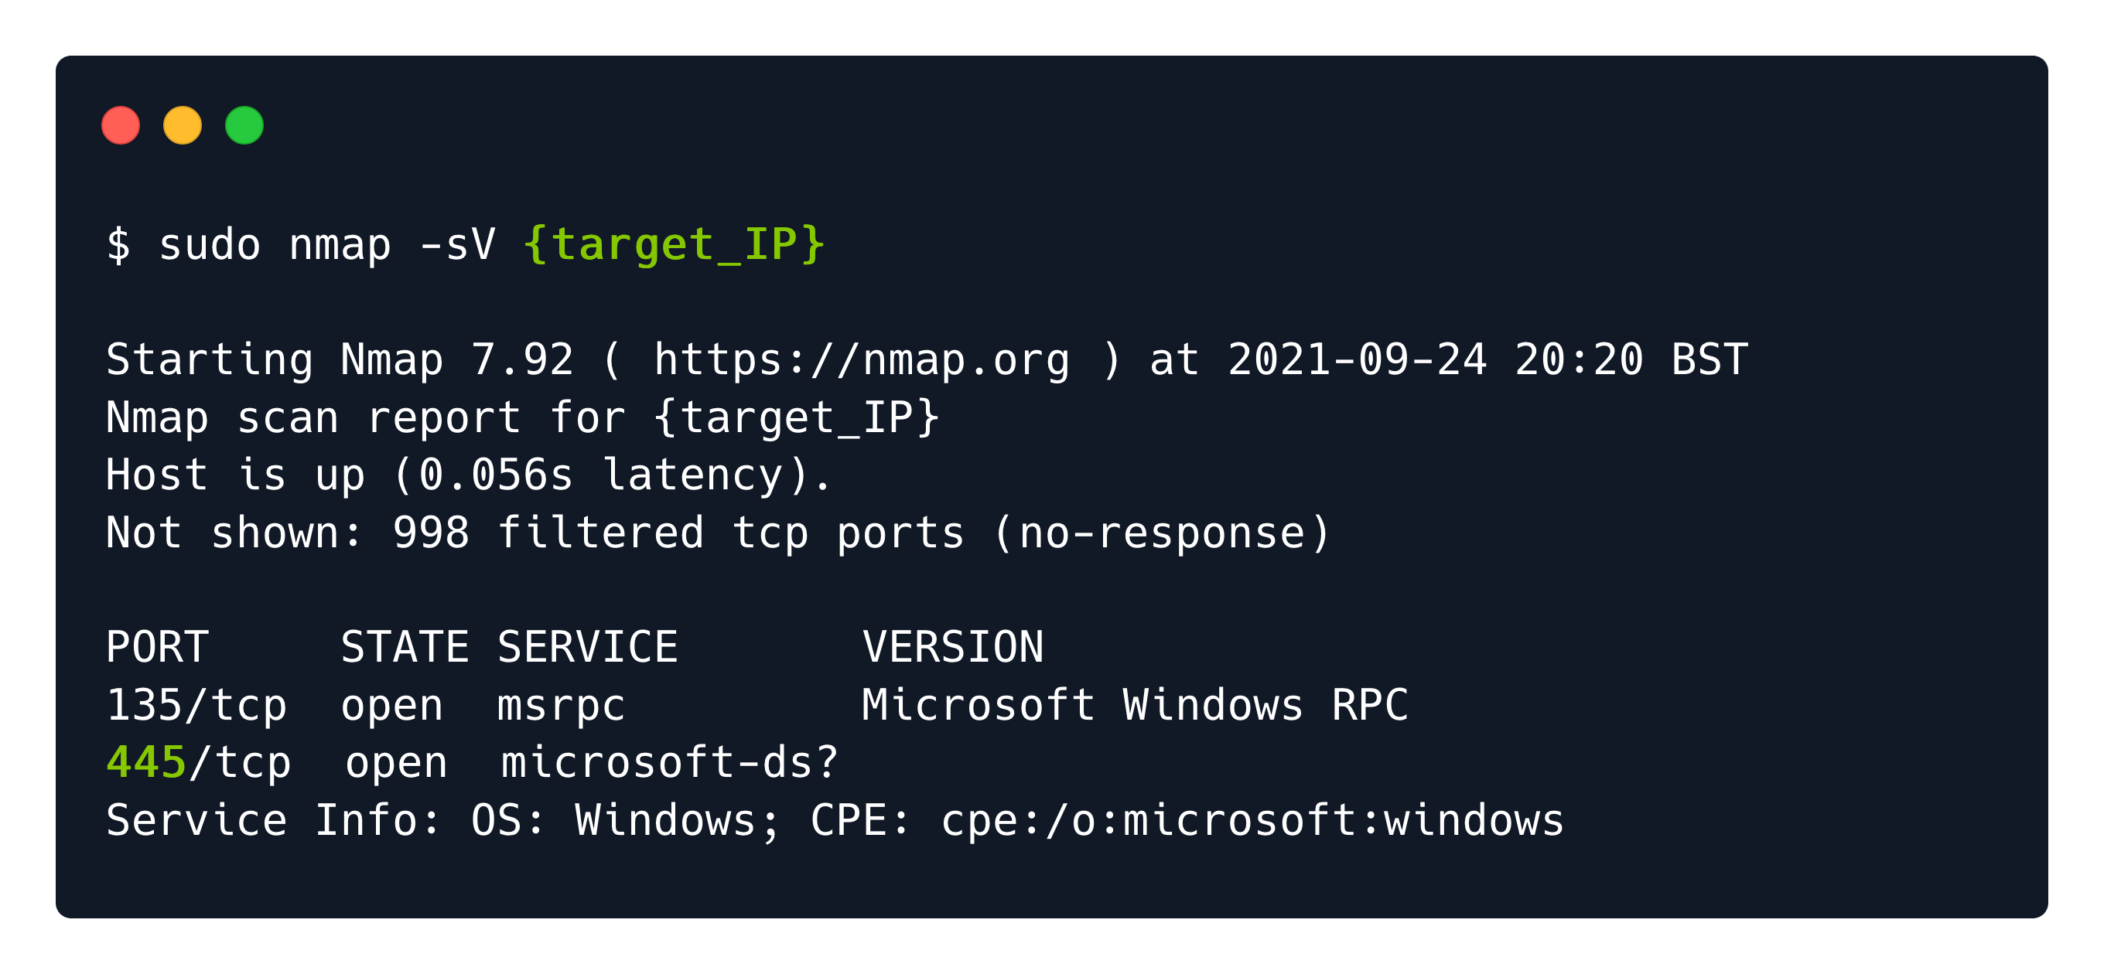This screenshot has height=974, width=2104.
Task: Click the green maximize window dot
Action: 244,126
